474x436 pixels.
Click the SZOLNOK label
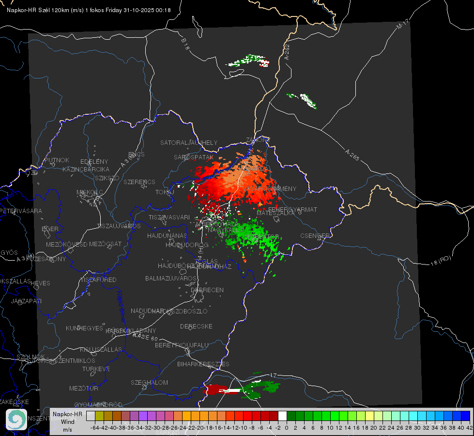[x=31, y=357]
